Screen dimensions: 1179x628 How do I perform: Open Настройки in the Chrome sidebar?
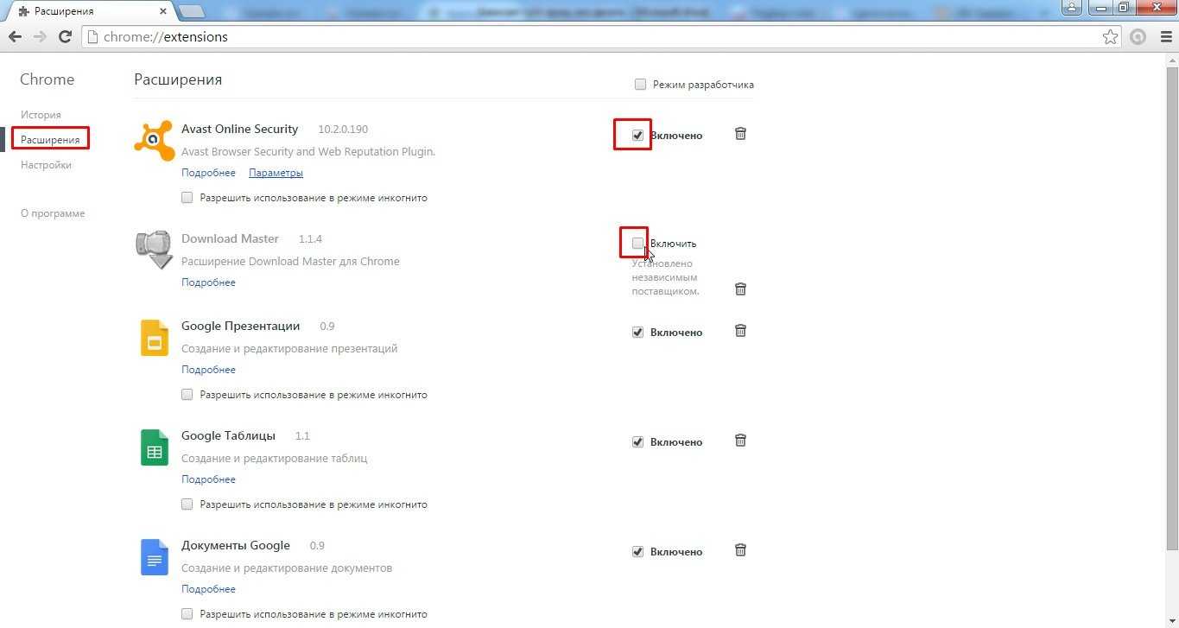[46, 165]
